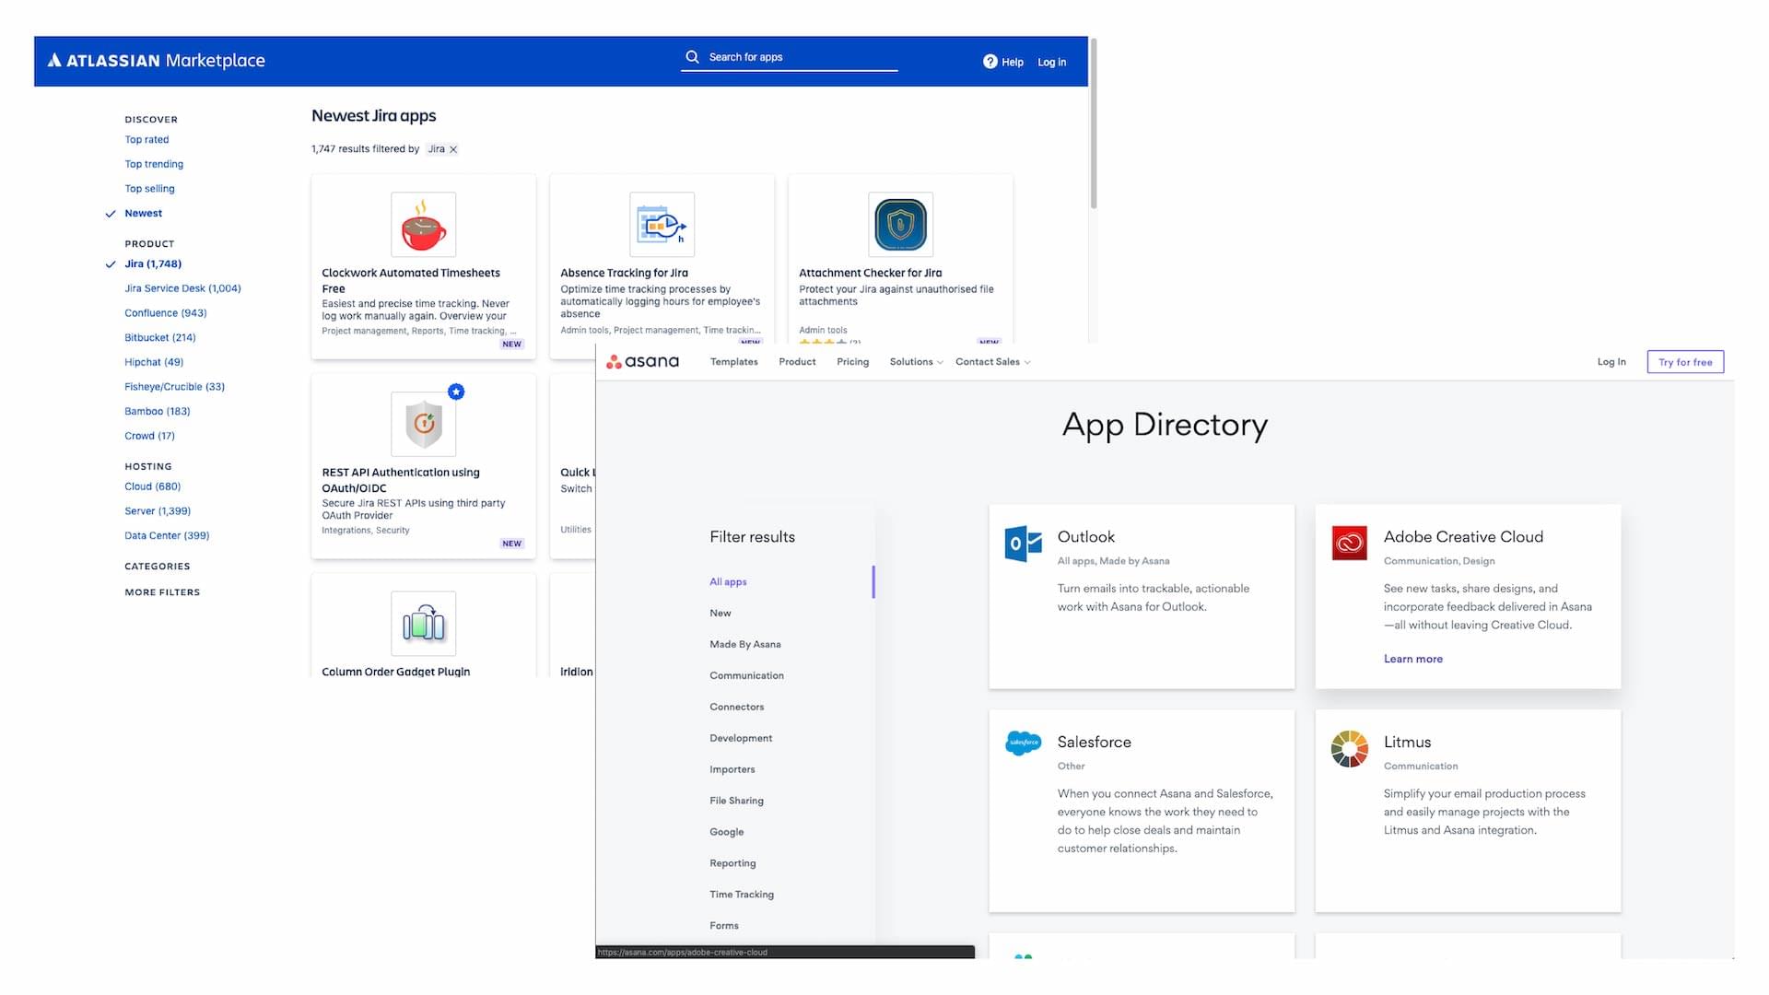Select the Clockwork Automated Timesheets app icon
The image size is (1769, 995).
[x=423, y=224]
